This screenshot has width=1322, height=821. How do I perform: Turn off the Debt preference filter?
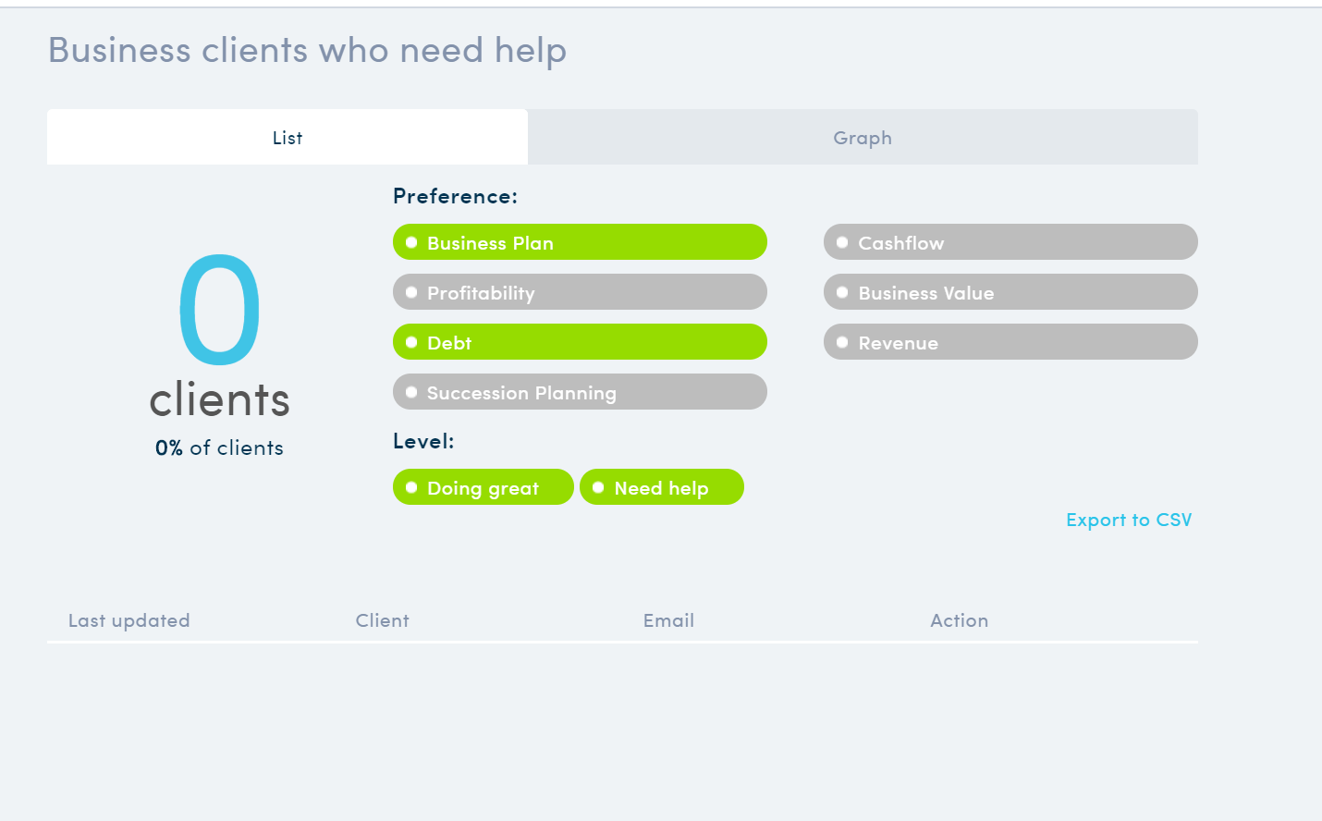coord(580,342)
